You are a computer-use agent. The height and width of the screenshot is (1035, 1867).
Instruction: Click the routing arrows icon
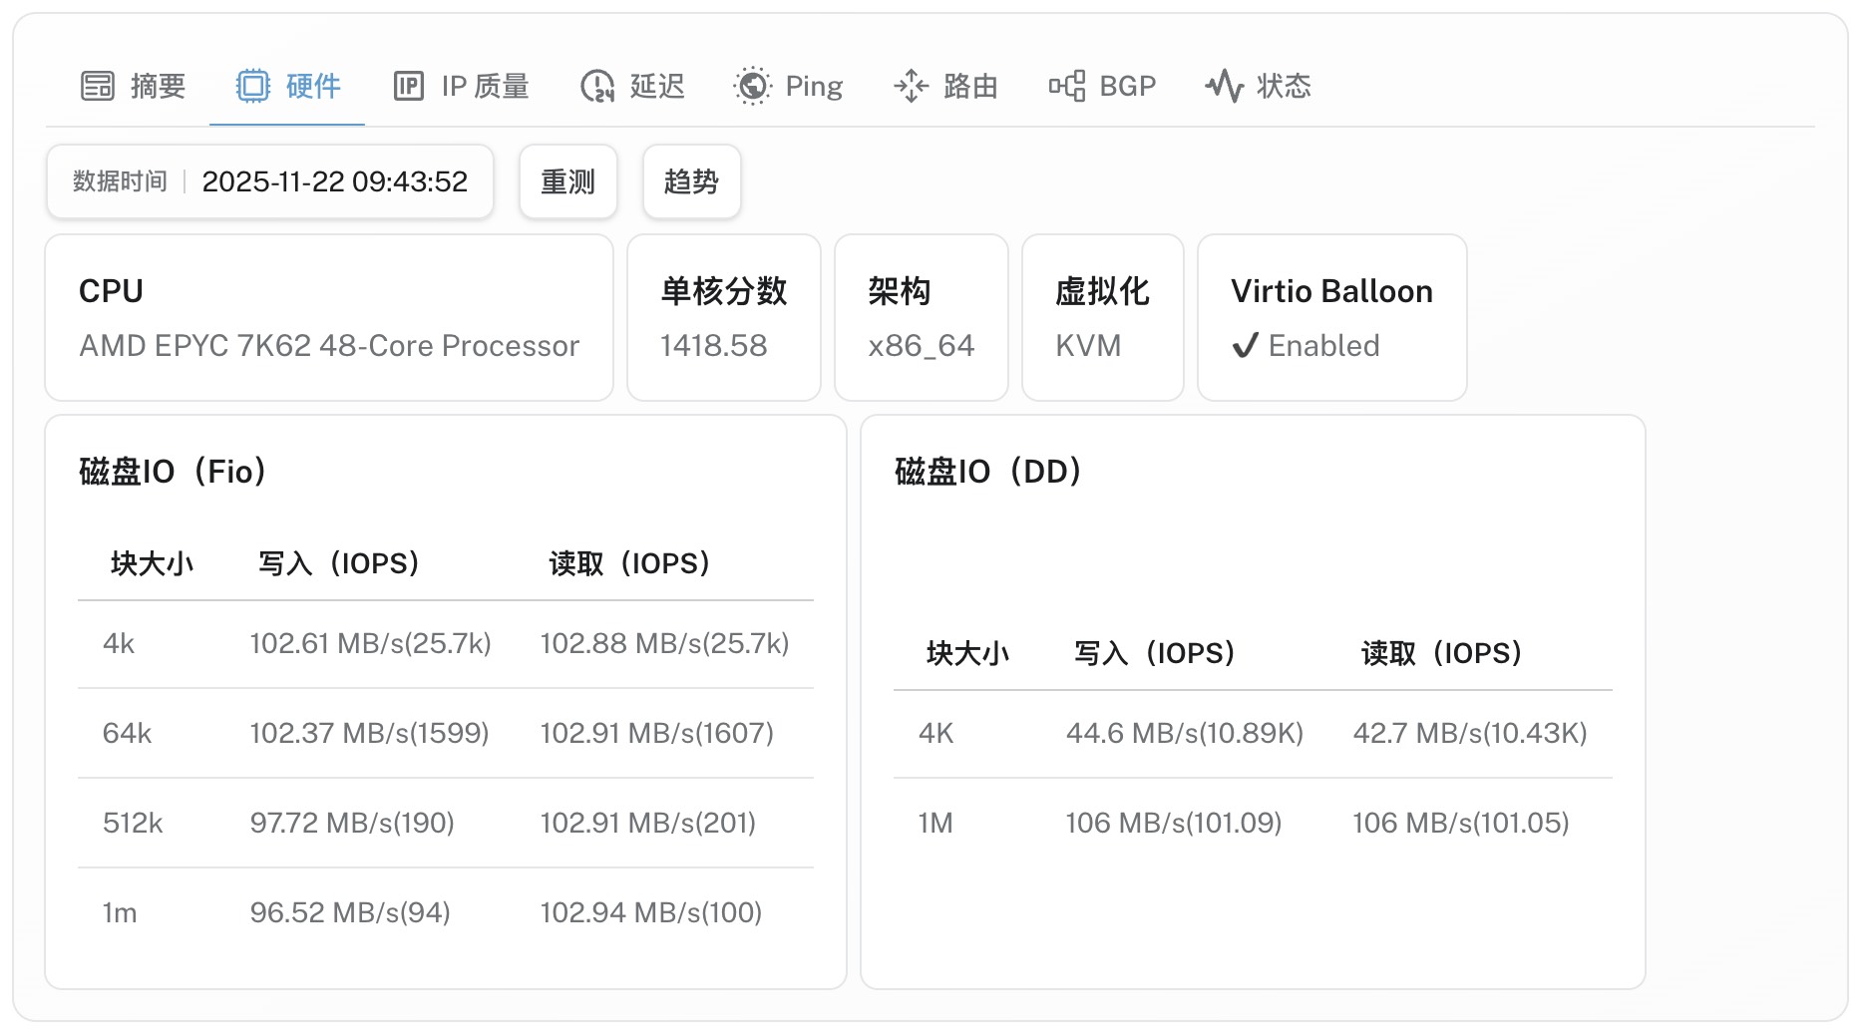tap(911, 87)
